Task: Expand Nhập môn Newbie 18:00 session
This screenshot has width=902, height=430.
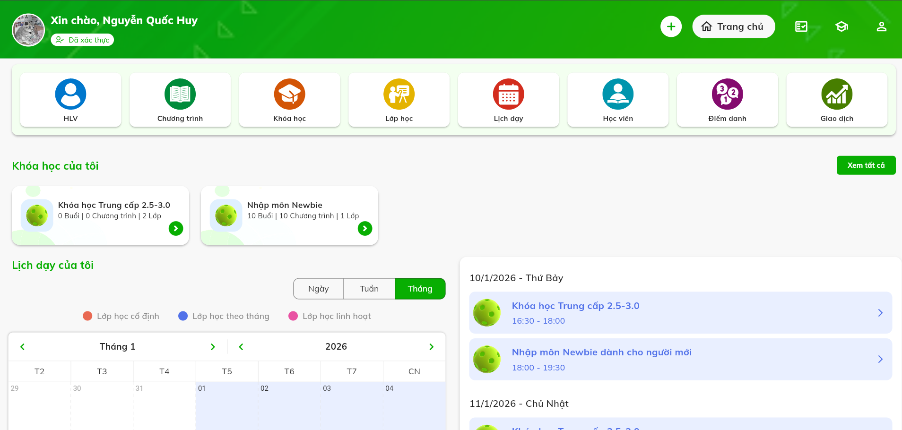Action: [x=880, y=359]
